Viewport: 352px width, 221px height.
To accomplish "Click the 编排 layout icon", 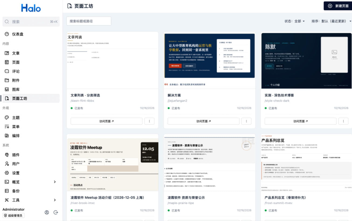I will click(7, 136).
